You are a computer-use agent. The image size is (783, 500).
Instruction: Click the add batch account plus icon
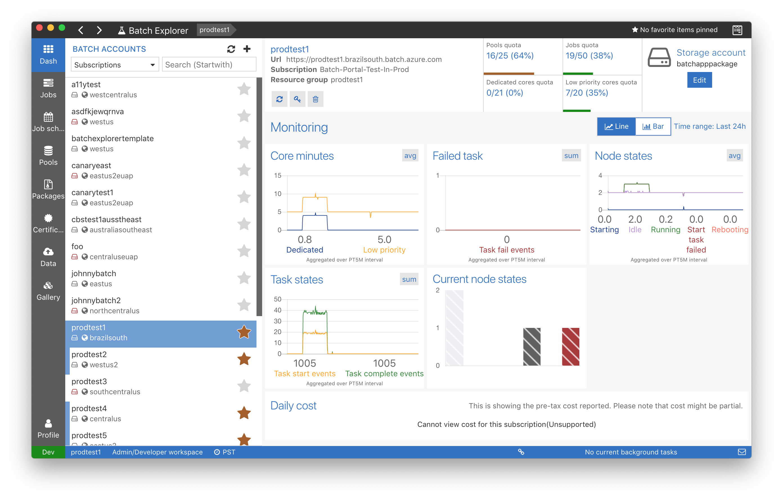click(x=247, y=49)
